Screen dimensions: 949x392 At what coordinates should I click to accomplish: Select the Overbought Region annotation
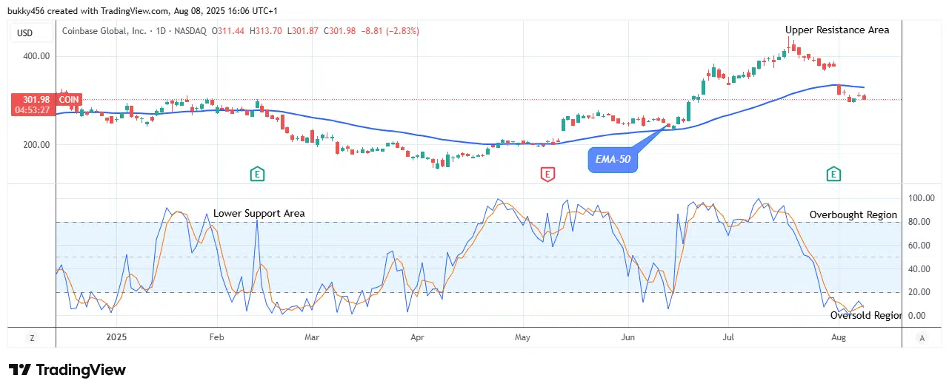point(853,214)
